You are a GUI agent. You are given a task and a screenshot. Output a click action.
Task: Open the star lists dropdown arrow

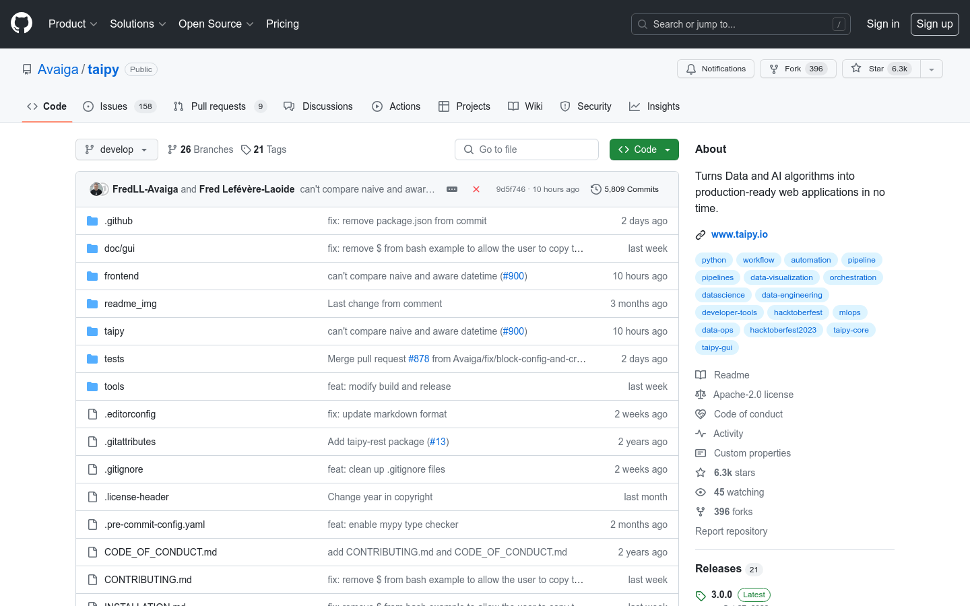[x=932, y=69]
